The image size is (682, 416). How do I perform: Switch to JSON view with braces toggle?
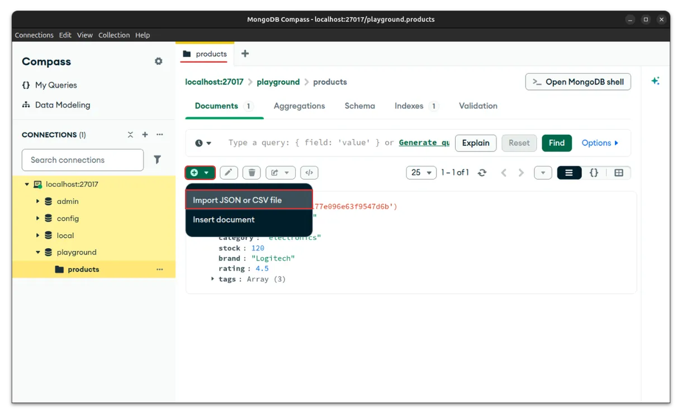tap(594, 173)
